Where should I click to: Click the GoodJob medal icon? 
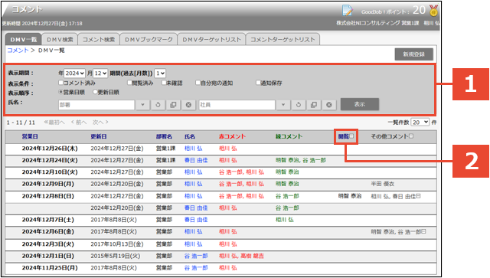(433, 11)
